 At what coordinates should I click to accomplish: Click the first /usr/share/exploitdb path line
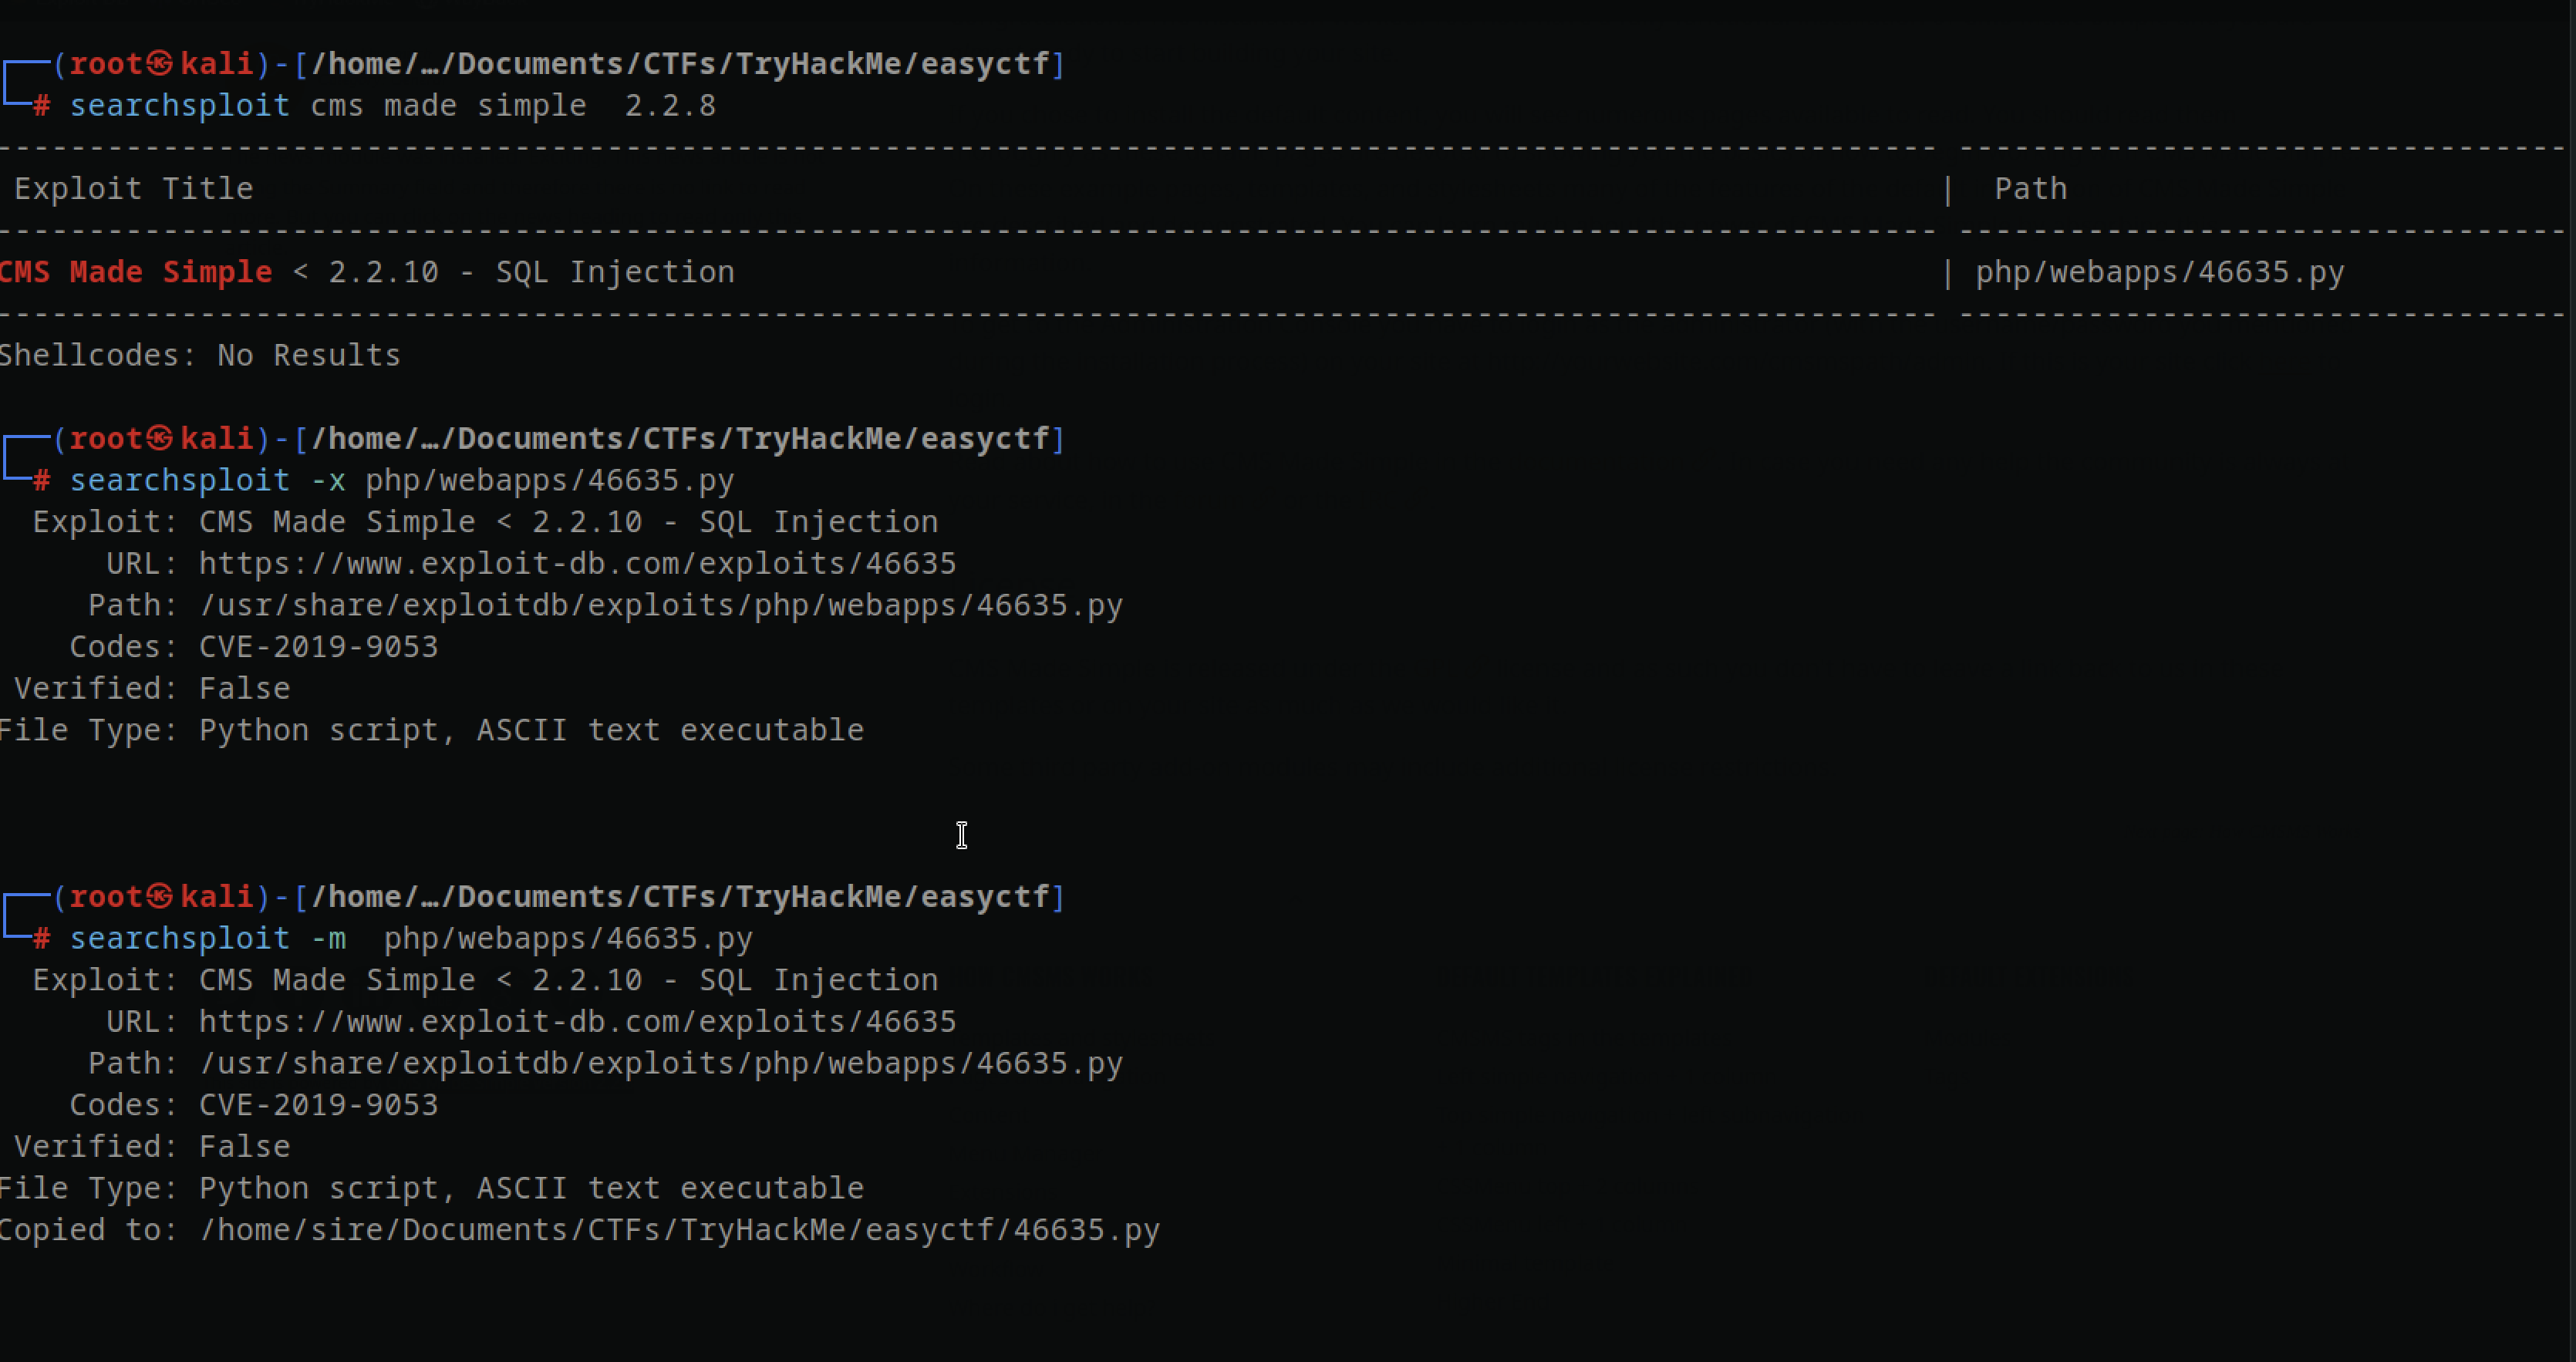pyautogui.click(x=660, y=606)
